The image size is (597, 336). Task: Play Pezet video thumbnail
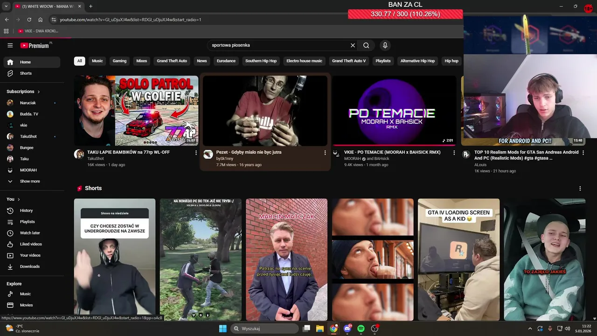[265, 111]
